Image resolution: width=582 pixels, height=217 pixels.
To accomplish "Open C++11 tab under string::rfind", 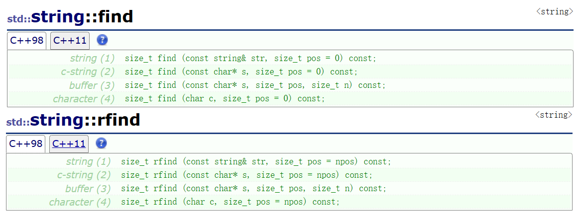I will tap(69, 144).
